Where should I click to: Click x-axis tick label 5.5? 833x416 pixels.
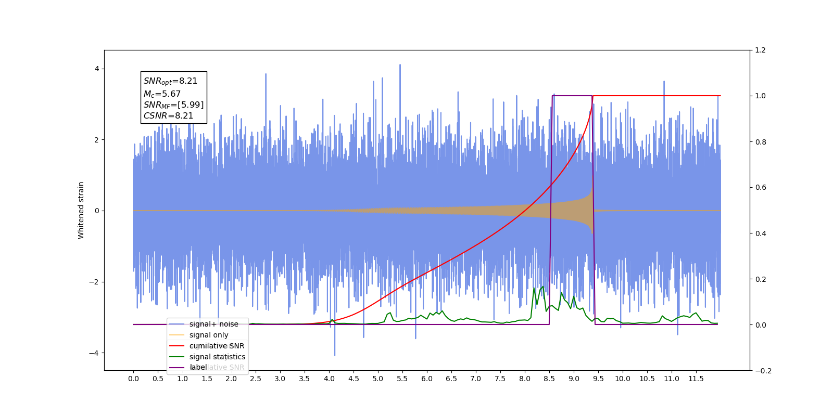(x=402, y=379)
